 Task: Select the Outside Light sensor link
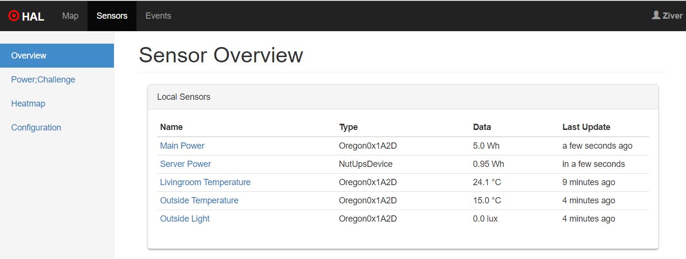(185, 219)
